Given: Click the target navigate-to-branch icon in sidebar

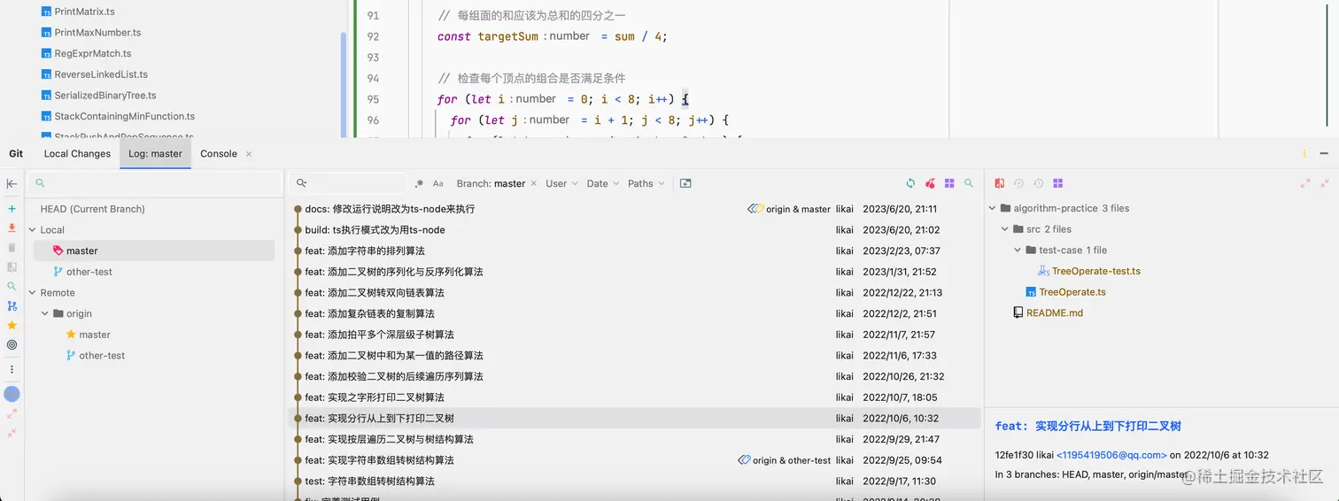Looking at the screenshot, I should pos(12,344).
